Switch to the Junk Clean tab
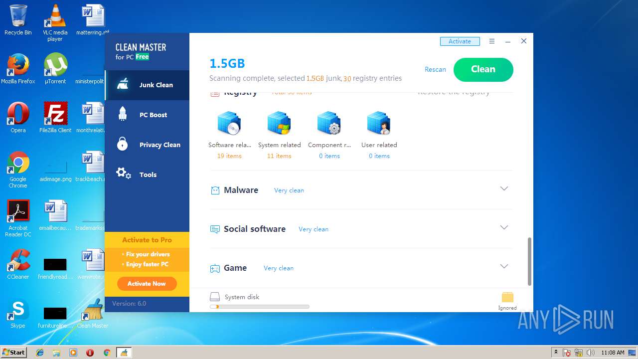This screenshot has width=638, height=359. coord(147,85)
